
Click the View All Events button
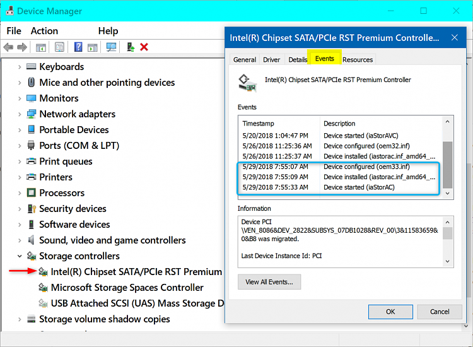(x=269, y=282)
